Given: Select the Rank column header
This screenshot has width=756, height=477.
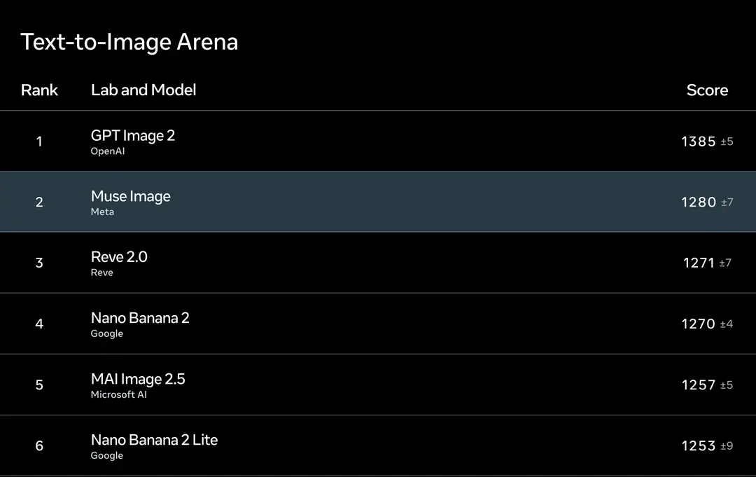Looking at the screenshot, I should pos(39,90).
